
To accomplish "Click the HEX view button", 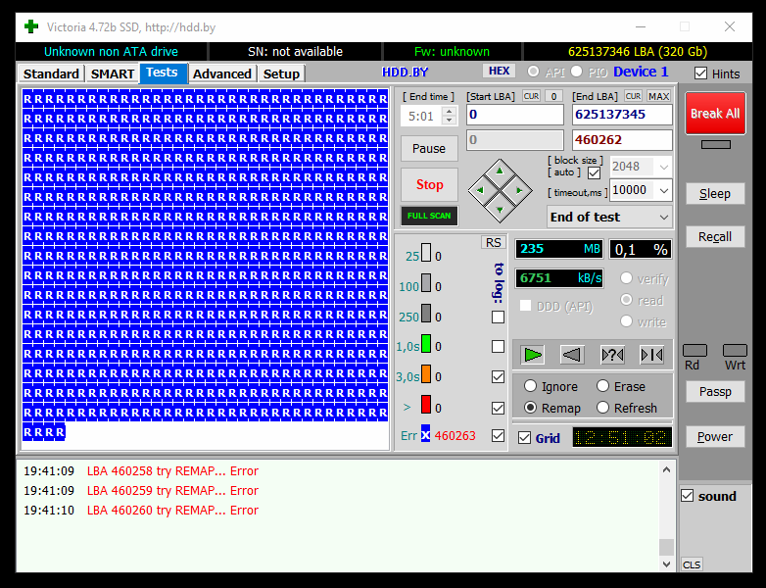I will click(499, 72).
